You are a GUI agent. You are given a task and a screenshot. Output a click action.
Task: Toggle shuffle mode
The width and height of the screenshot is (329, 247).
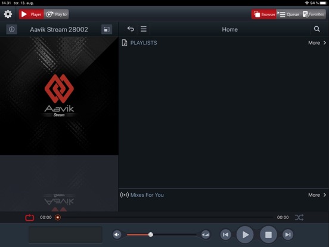[x=299, y=217]
